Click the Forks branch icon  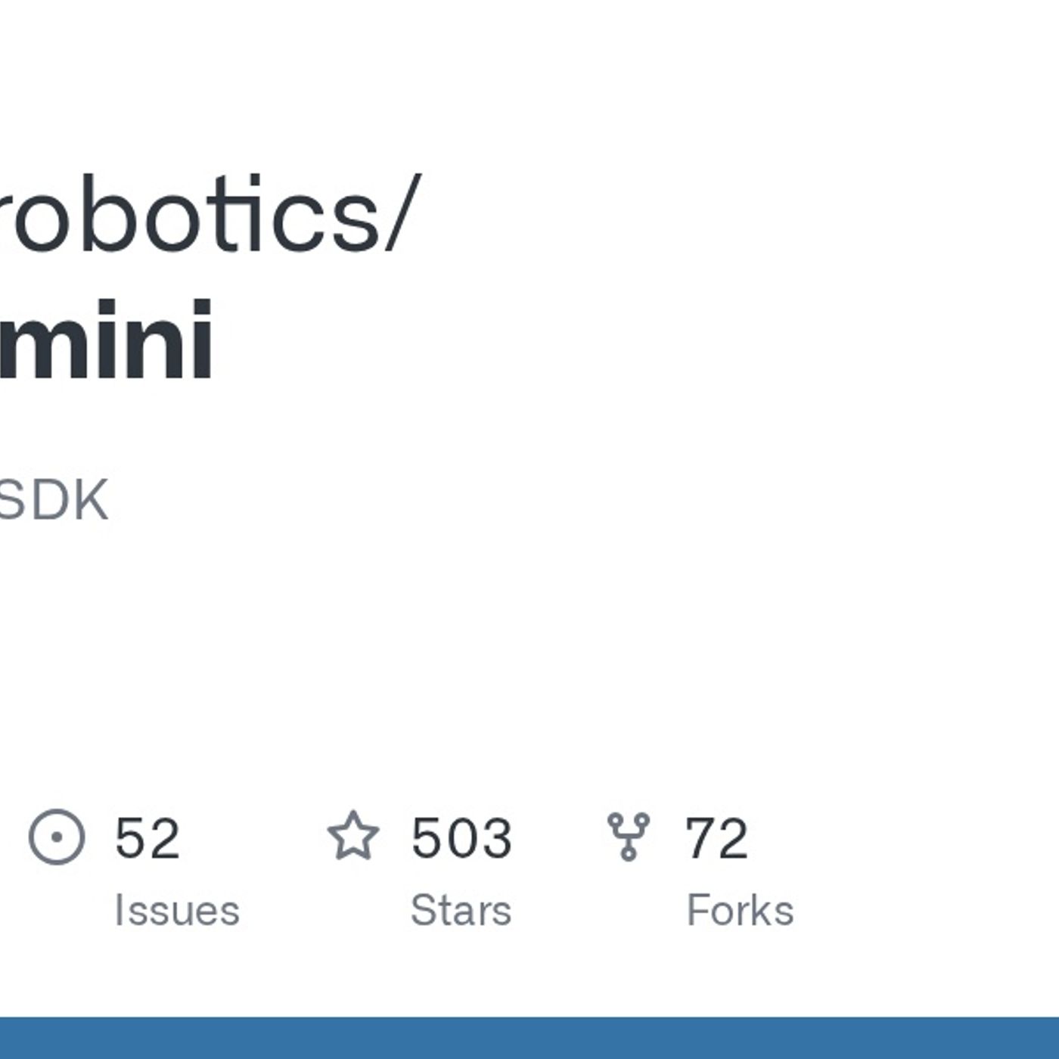(x=629, y=837)
